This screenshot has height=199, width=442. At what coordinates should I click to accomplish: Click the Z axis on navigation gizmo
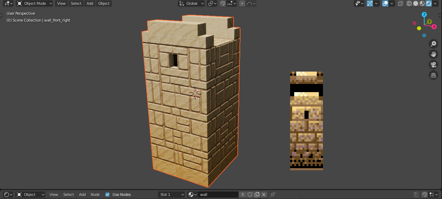(x=424, y=14)
